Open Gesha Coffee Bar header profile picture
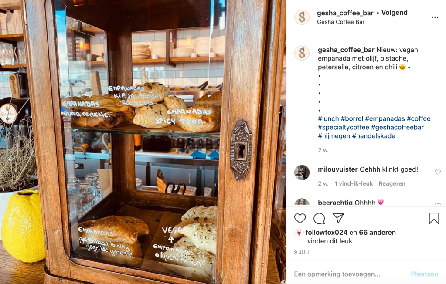Image resolution: width=446 pixels, height=284 pixels. 302,17
